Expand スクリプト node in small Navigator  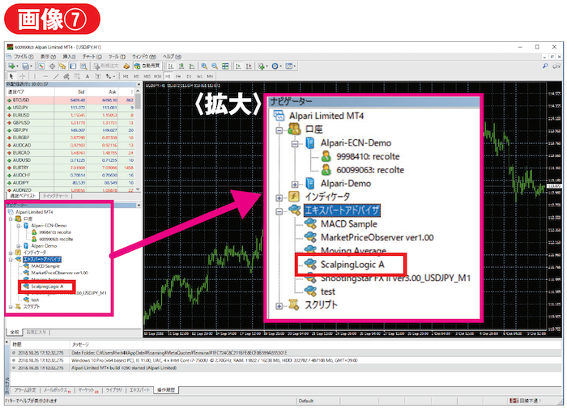point(11,307)
